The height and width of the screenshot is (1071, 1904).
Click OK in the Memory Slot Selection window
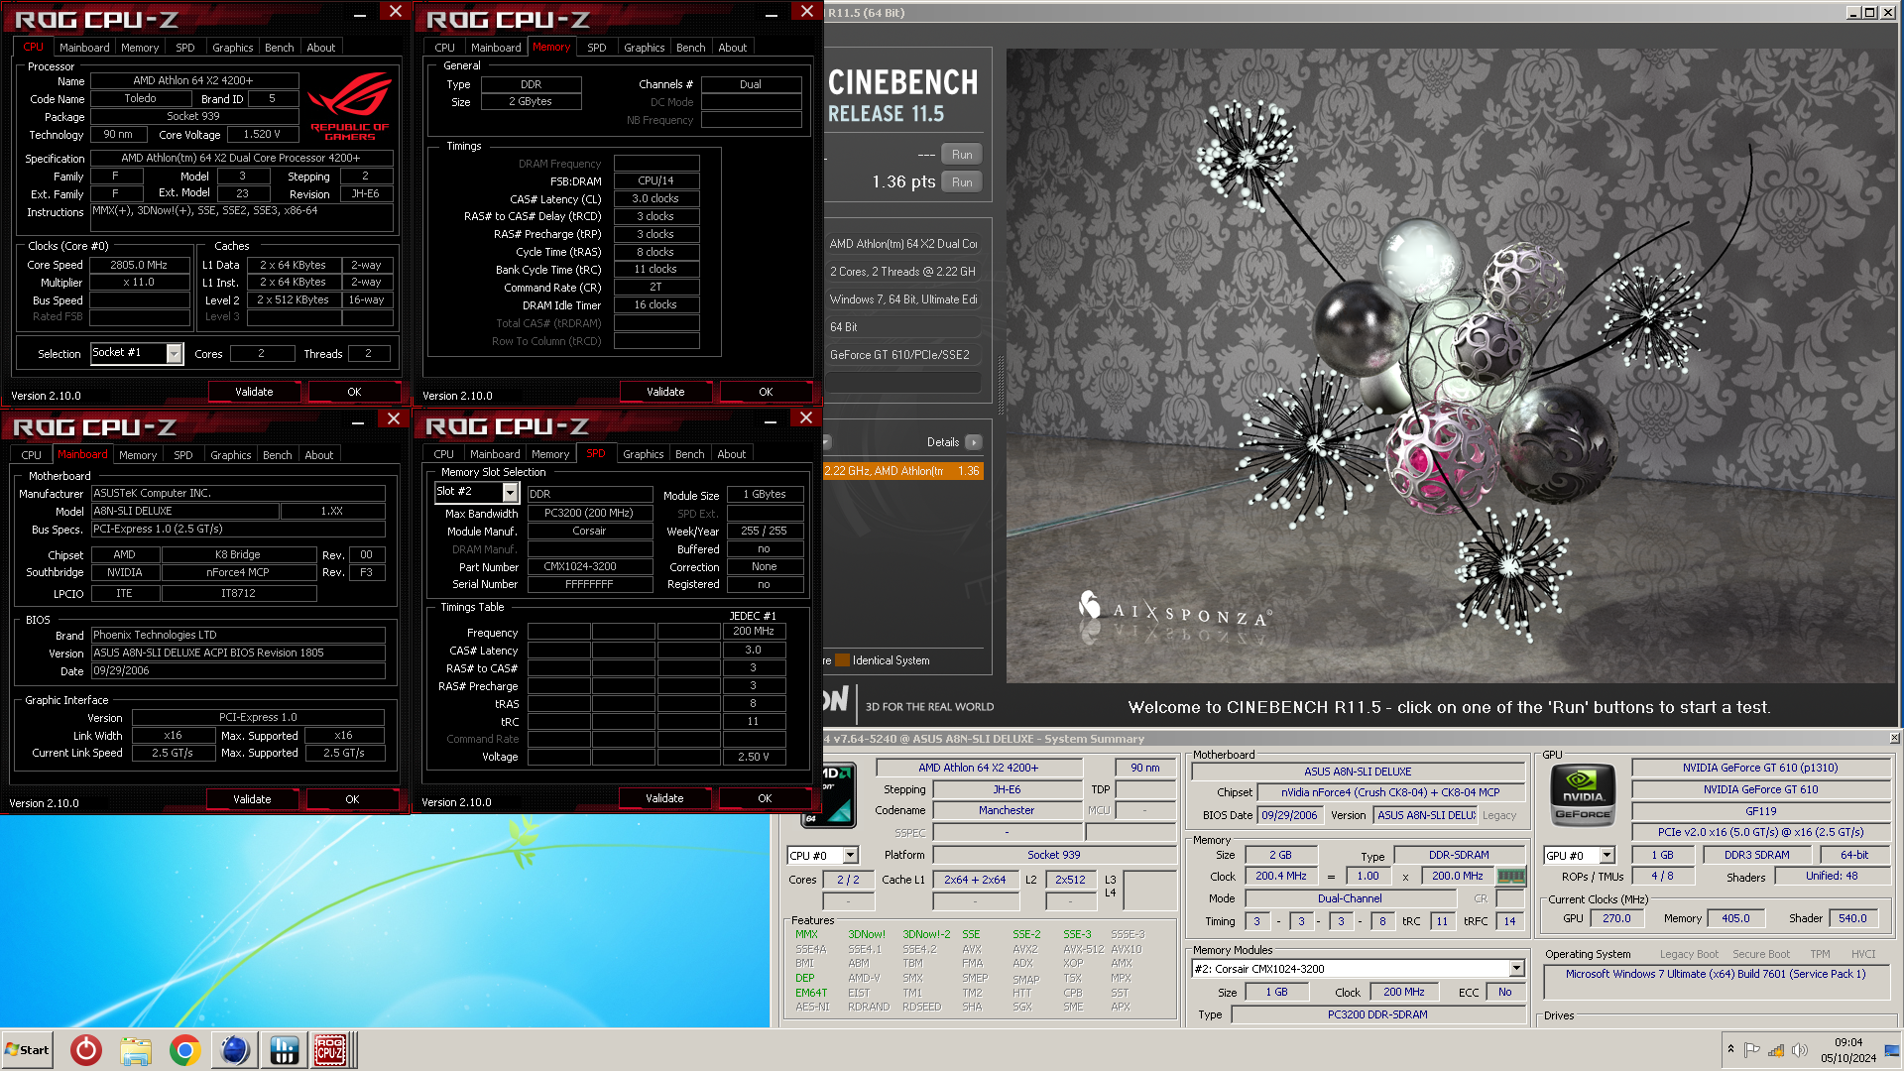(765, 798)
